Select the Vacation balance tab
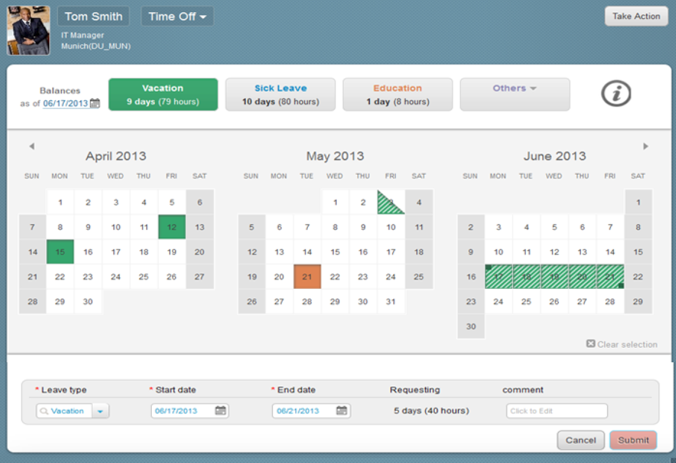676x463 pixels. (x=163, y=94)
